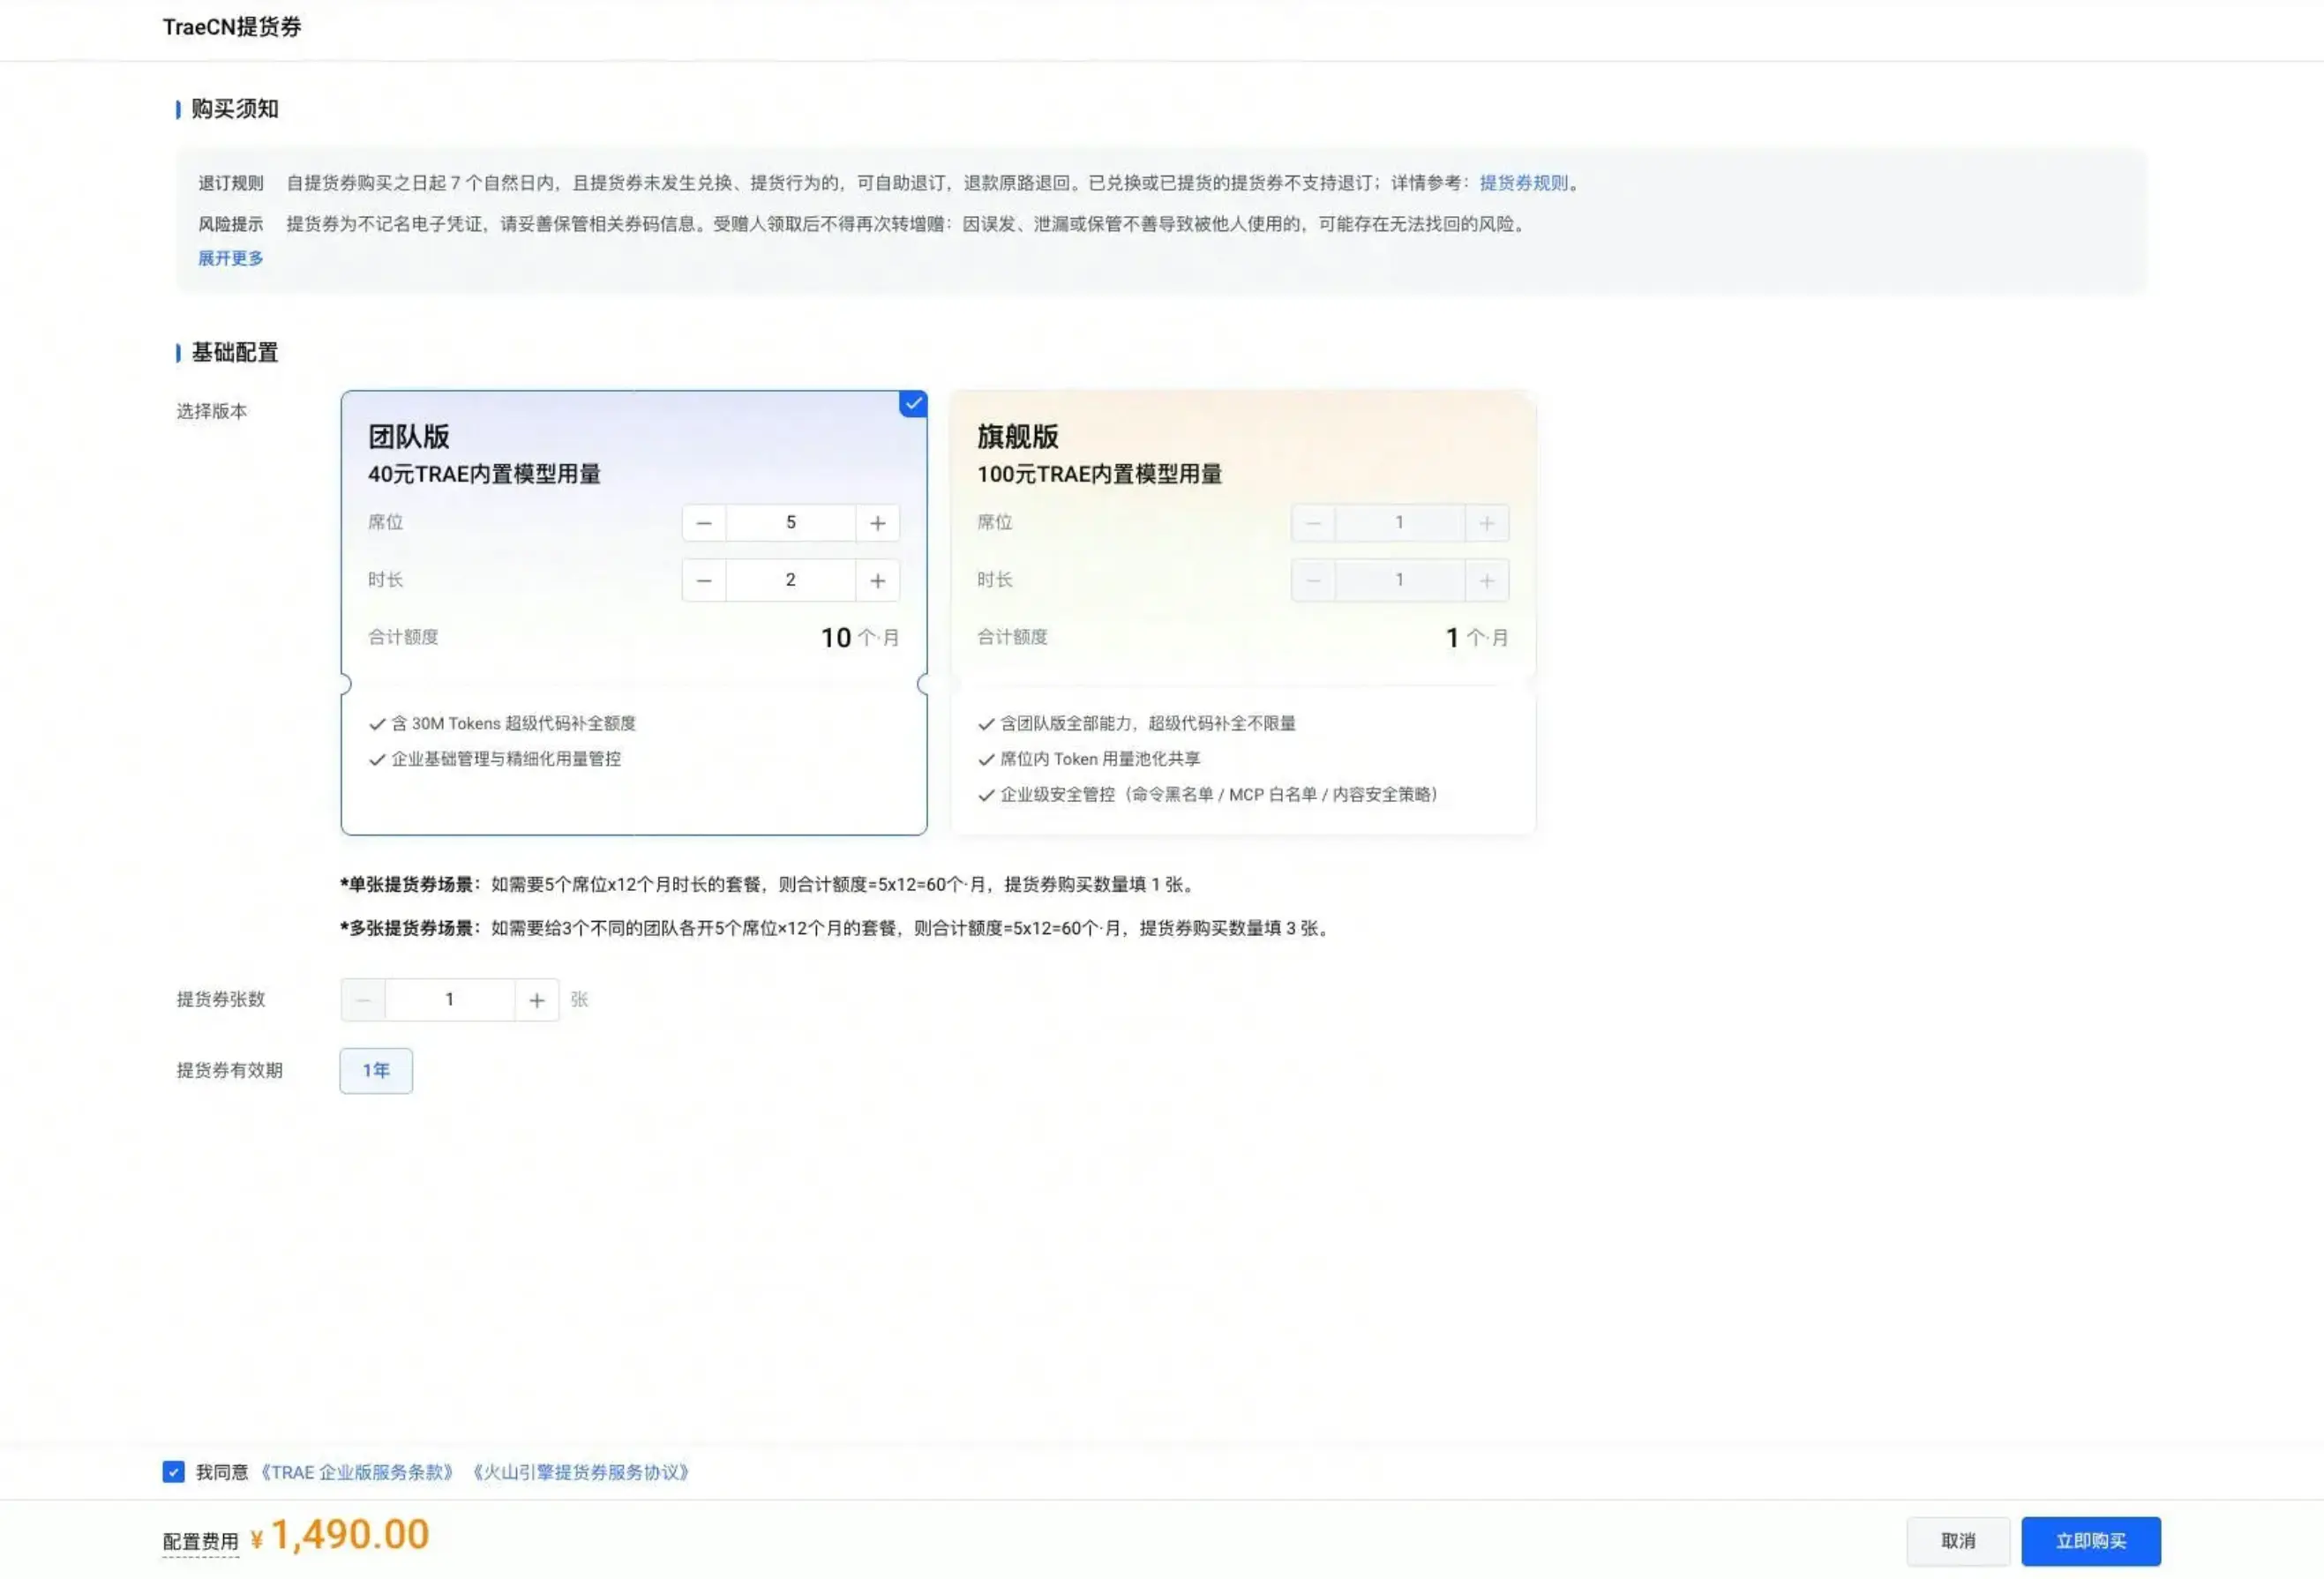This screenshot has height=1579, width=2324.
Task: Click selected checkmark on 团队版 card
Action: 913,404
